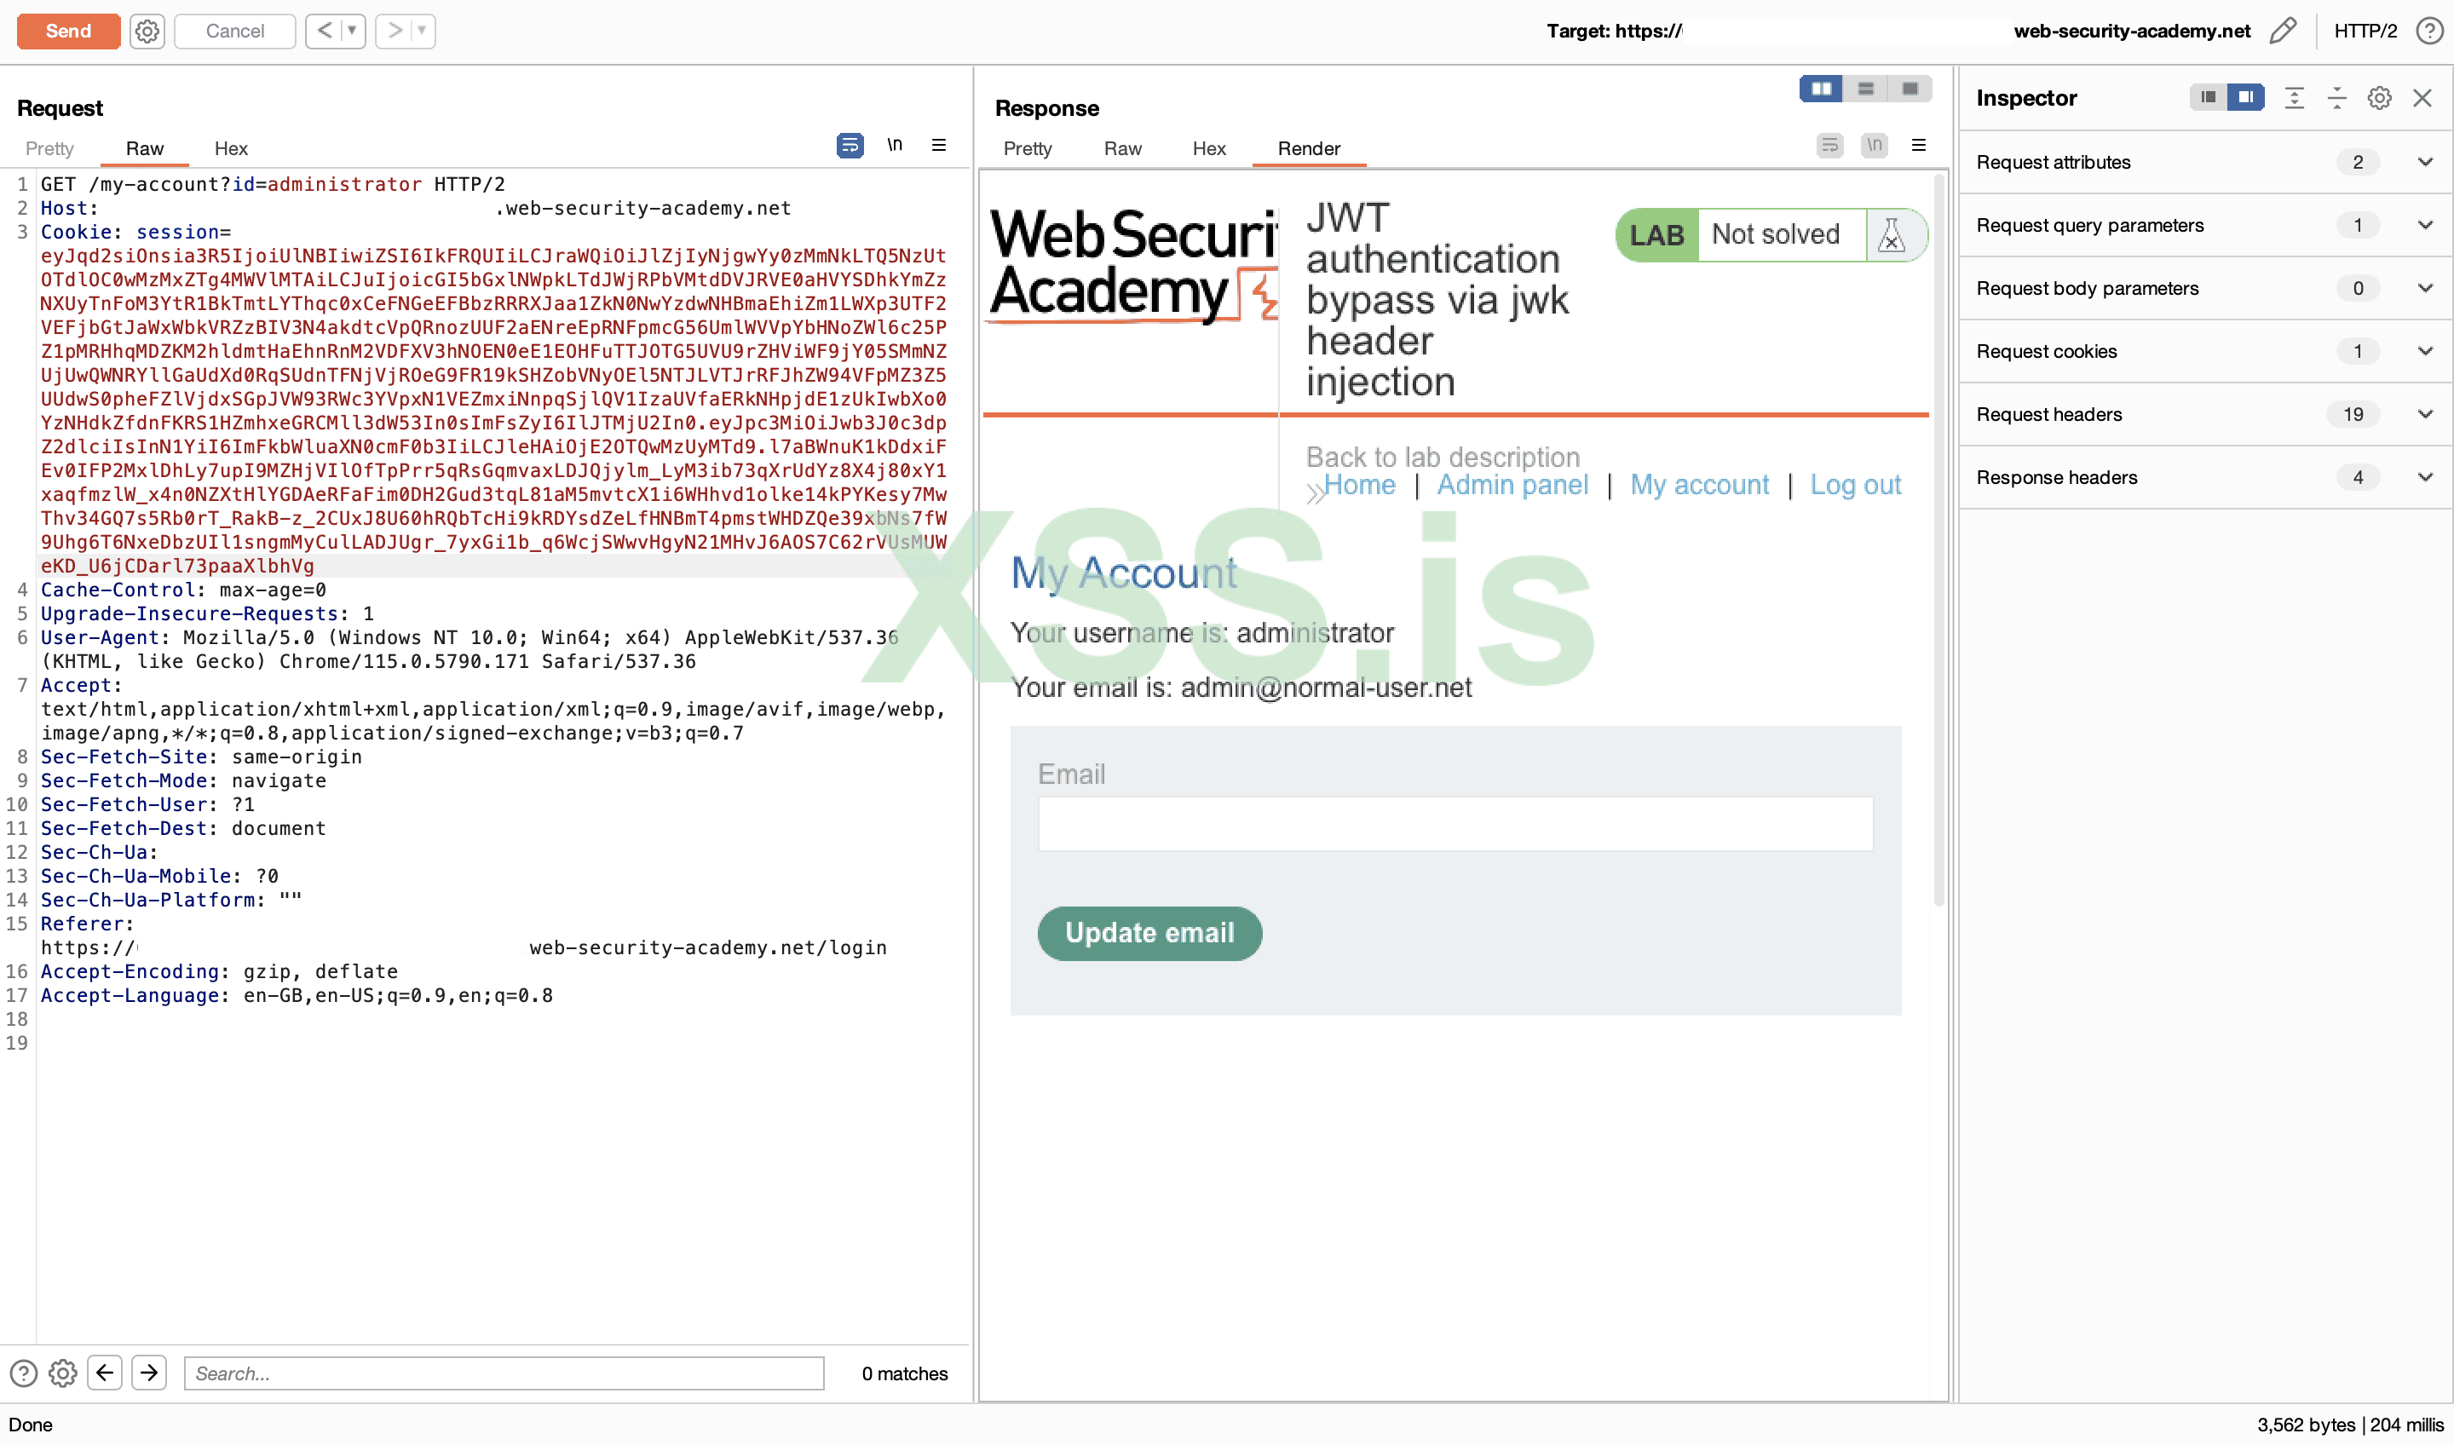
Task: Click the Repeater settings gear next to Send
Action: (147, 32)
